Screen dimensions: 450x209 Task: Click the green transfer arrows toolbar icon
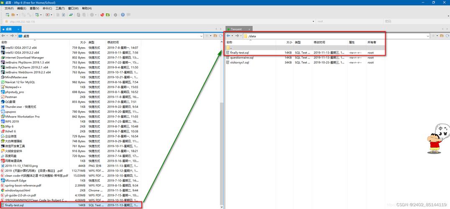[71, 15]
